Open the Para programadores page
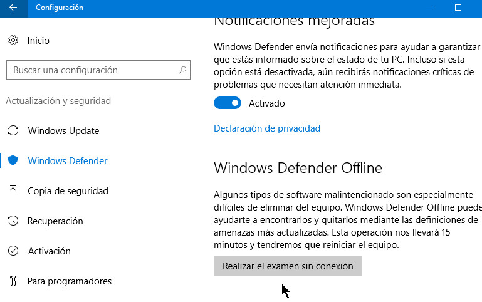 (x=70, y=281)
